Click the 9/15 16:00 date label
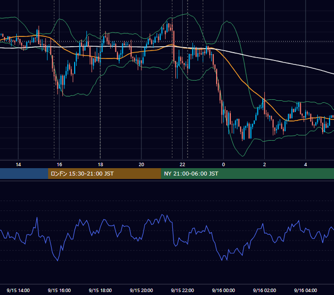Screen dimensions: 334x295 pyautogui.click(x=59, y=290)
